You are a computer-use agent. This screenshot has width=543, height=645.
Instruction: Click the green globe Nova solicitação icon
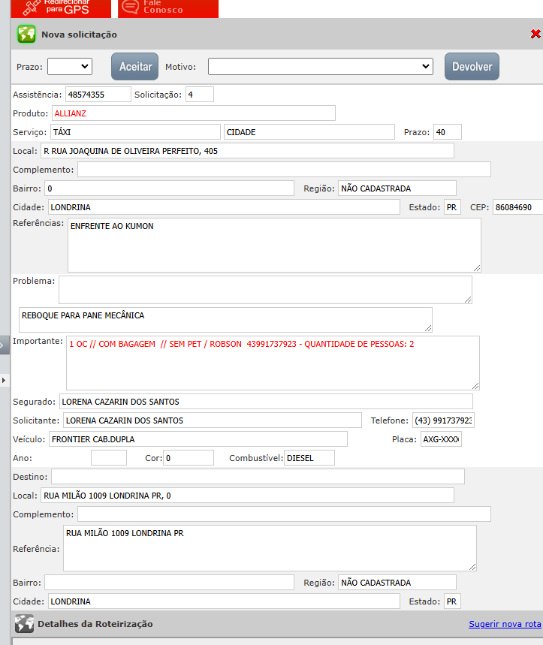pos(26,34)
